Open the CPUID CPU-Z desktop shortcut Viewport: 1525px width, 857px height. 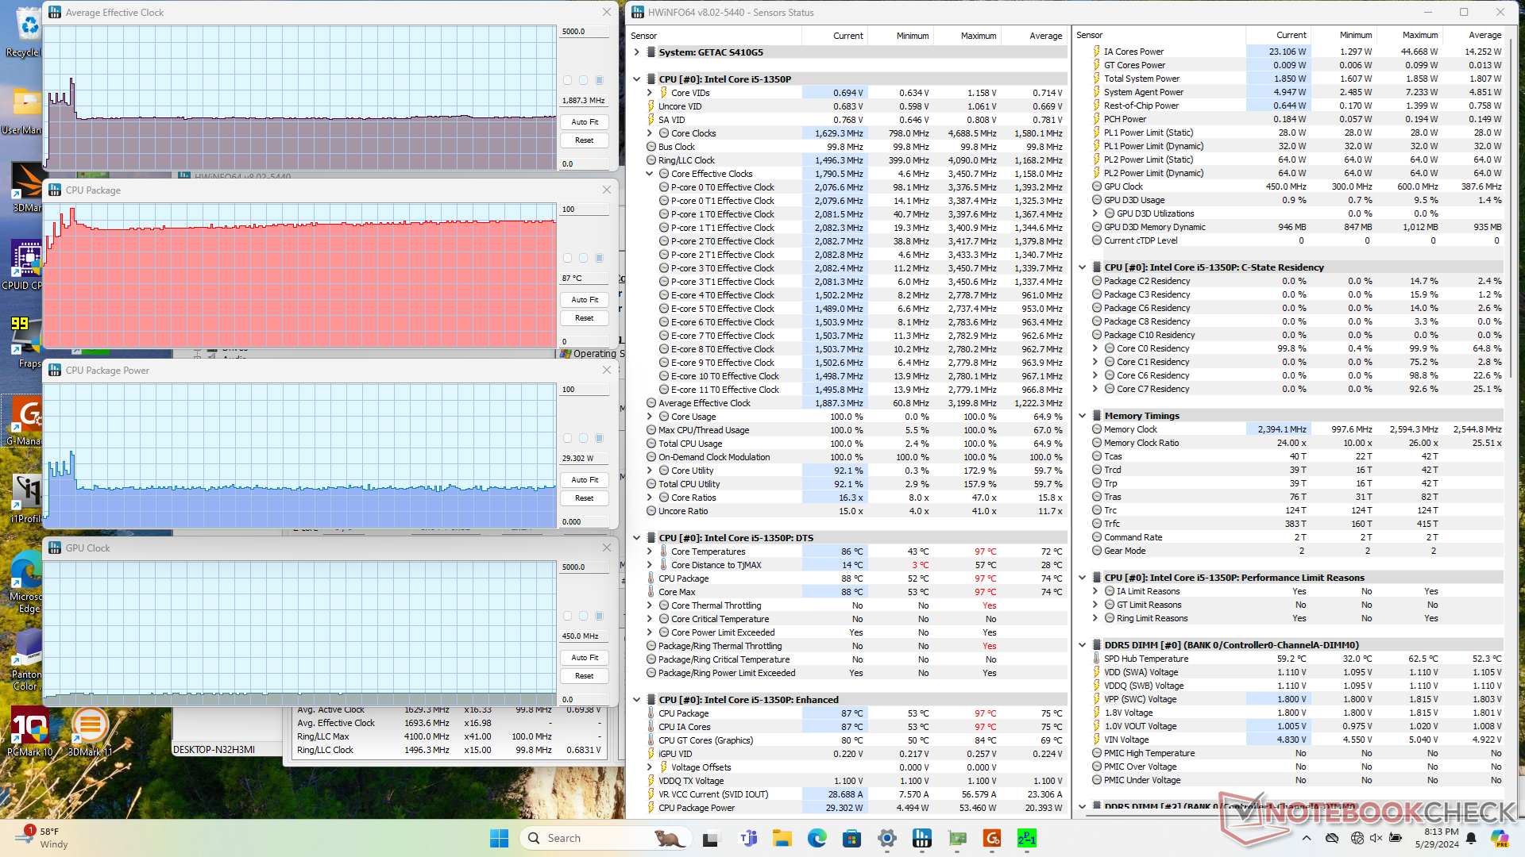tap(24, 266)
